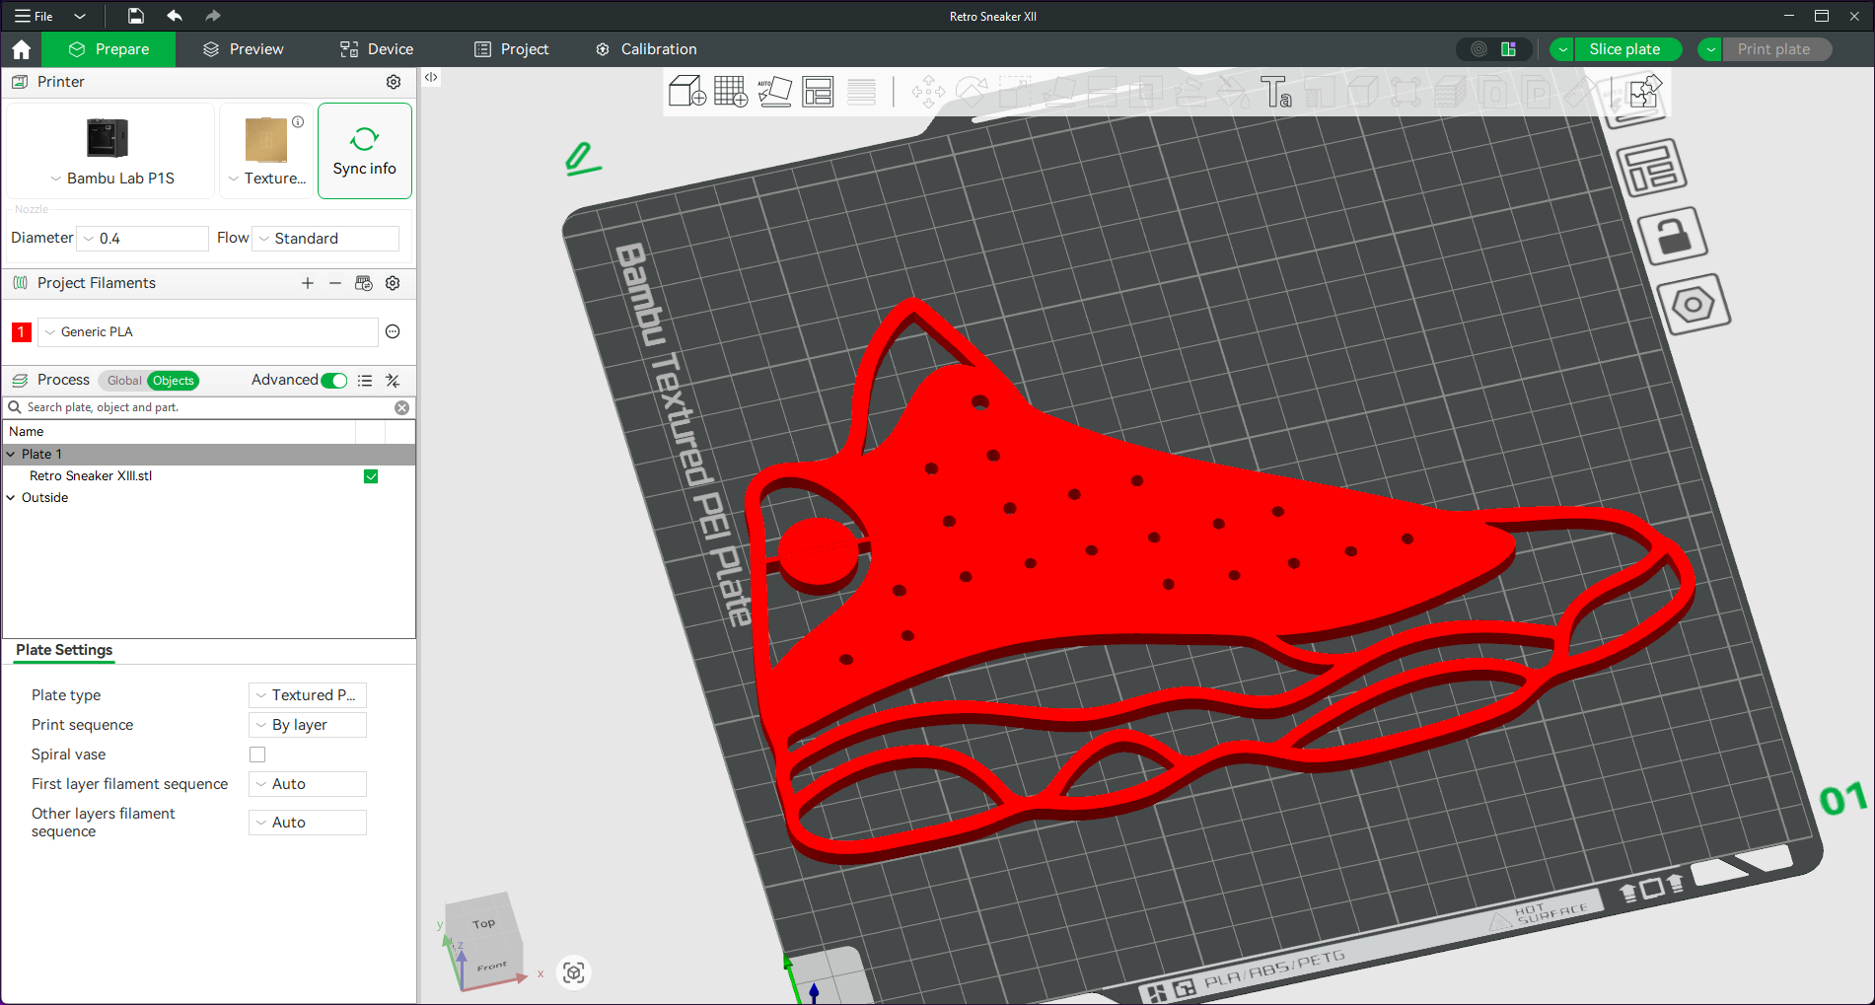Viewport: 1875px width, 1005px height.
Task: Collapse the Plate 1 tree node
Action: point(11,455)
